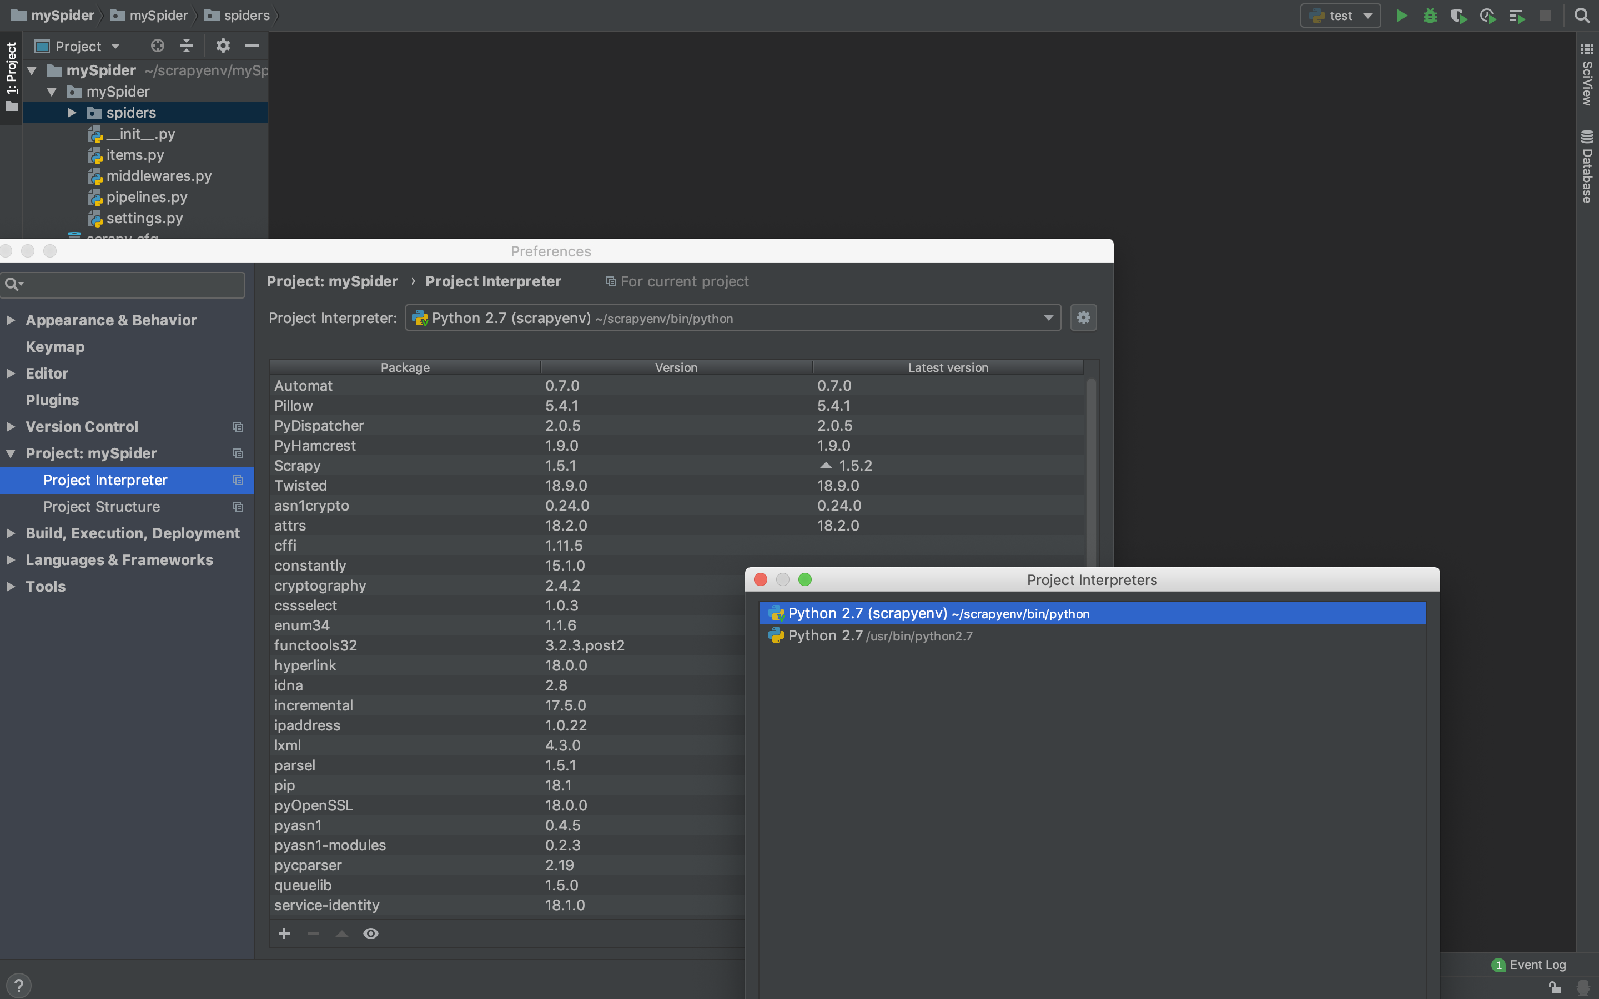Expand Appearance & Behavior settings

[11, 320]
